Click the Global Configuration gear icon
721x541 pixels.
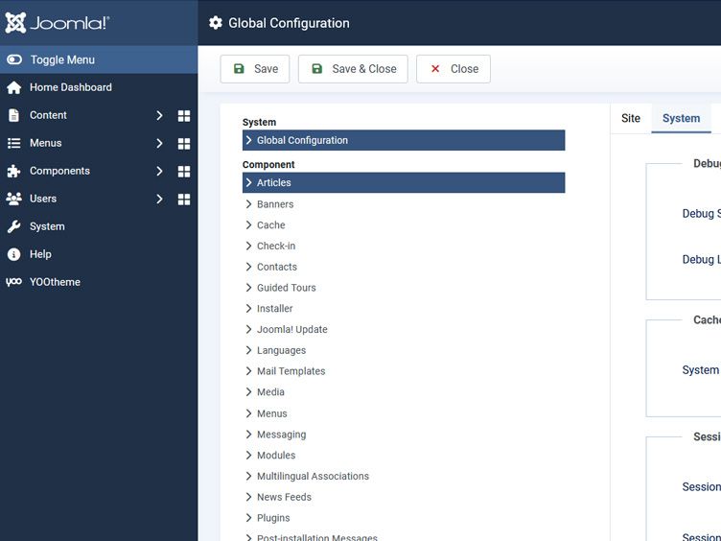point(215,23)
